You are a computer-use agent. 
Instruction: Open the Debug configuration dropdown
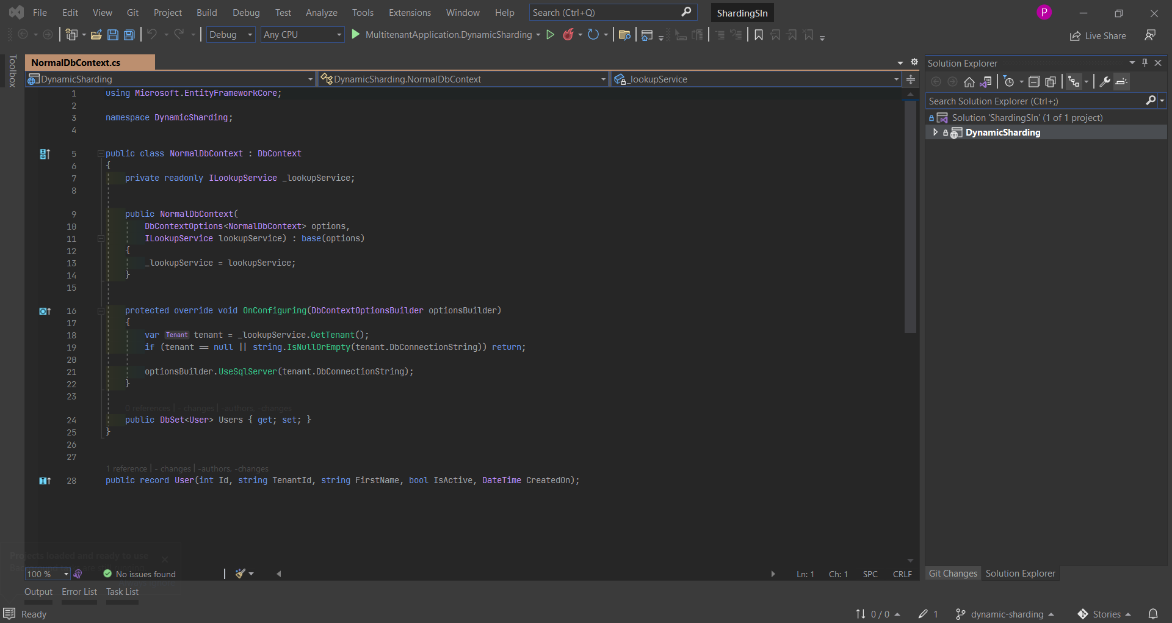point(231,35)
